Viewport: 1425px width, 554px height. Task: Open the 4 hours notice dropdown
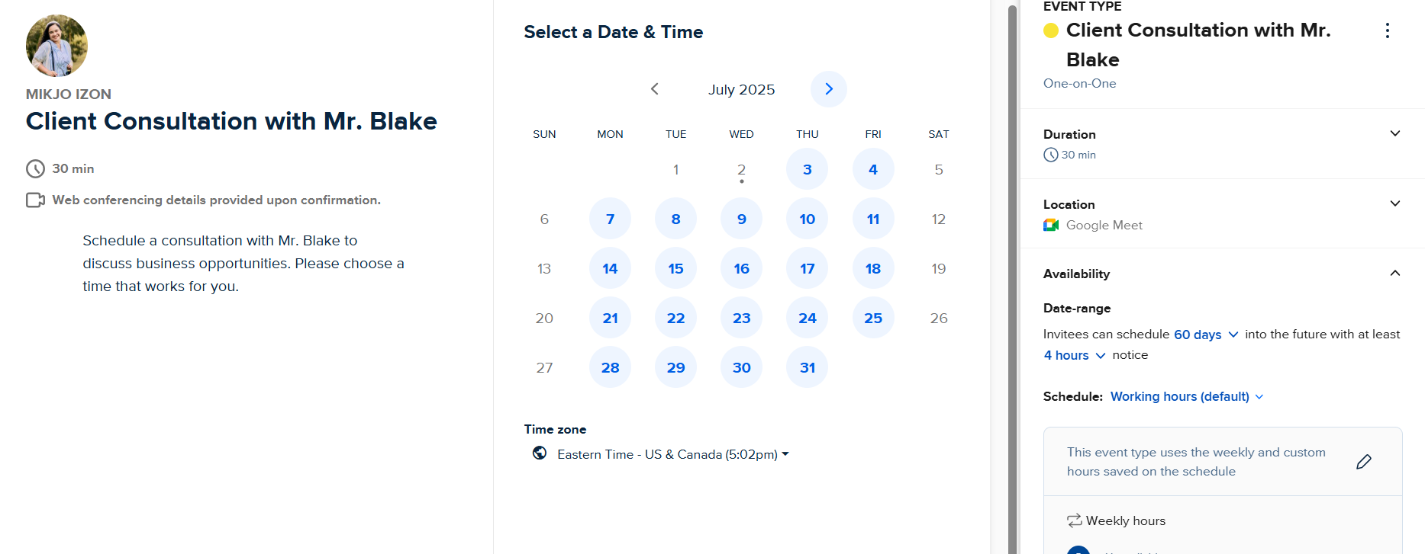(1075, 355)
